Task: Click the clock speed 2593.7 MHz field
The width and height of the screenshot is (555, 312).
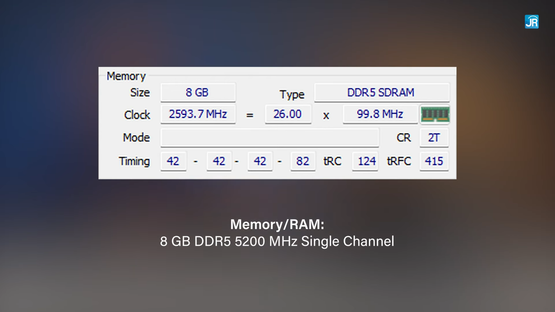Action: [x=197, y=114]
